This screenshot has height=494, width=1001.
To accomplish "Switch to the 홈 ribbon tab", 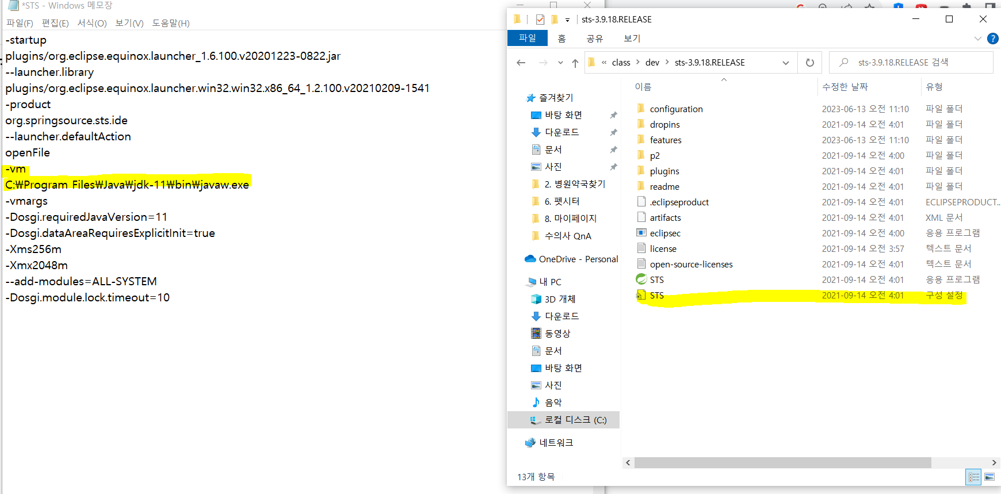I will tap(561, 39).
